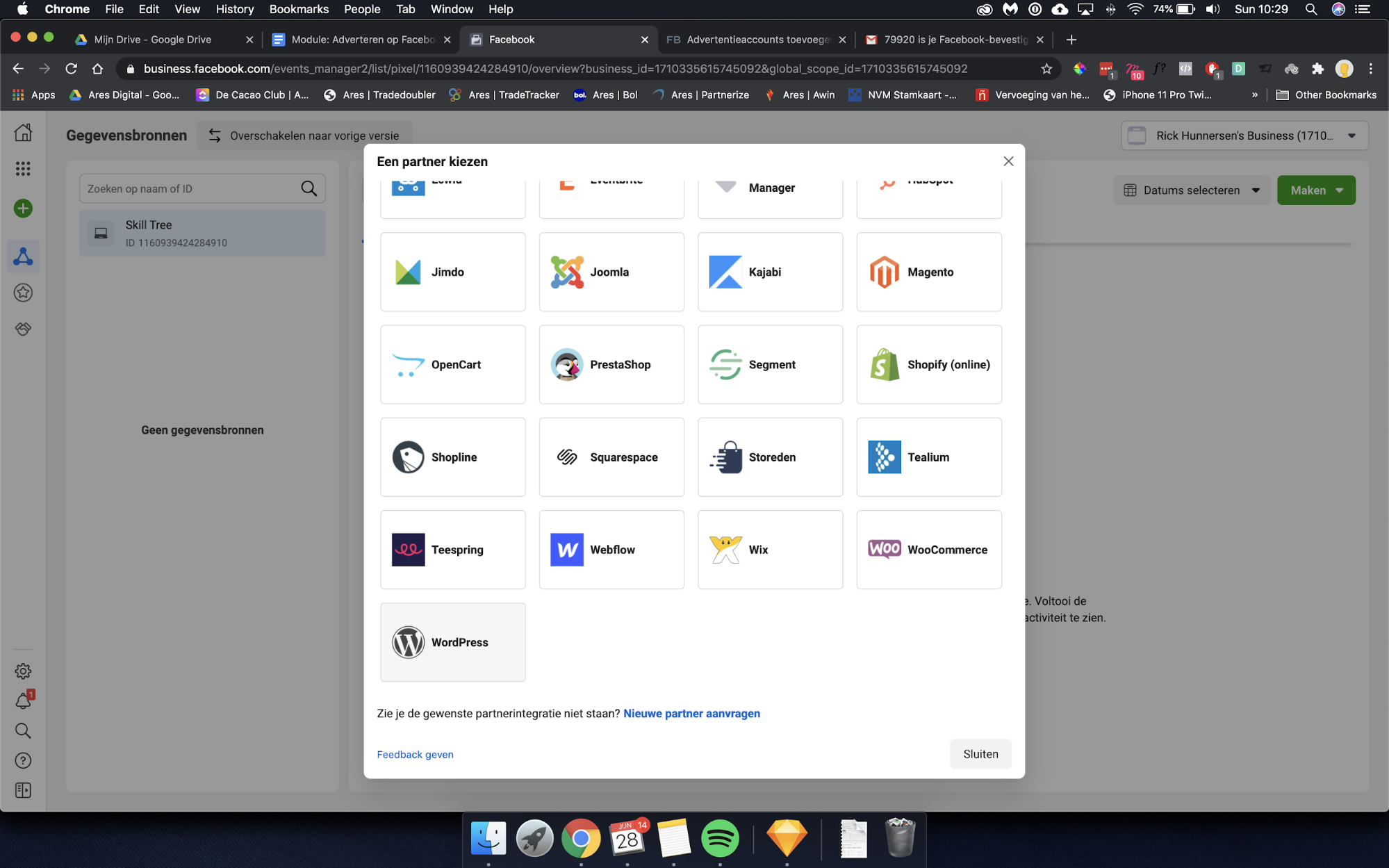Open the Bookmarks menu
The height and width of the screenshot is (868, 1389).
[299, 9]
